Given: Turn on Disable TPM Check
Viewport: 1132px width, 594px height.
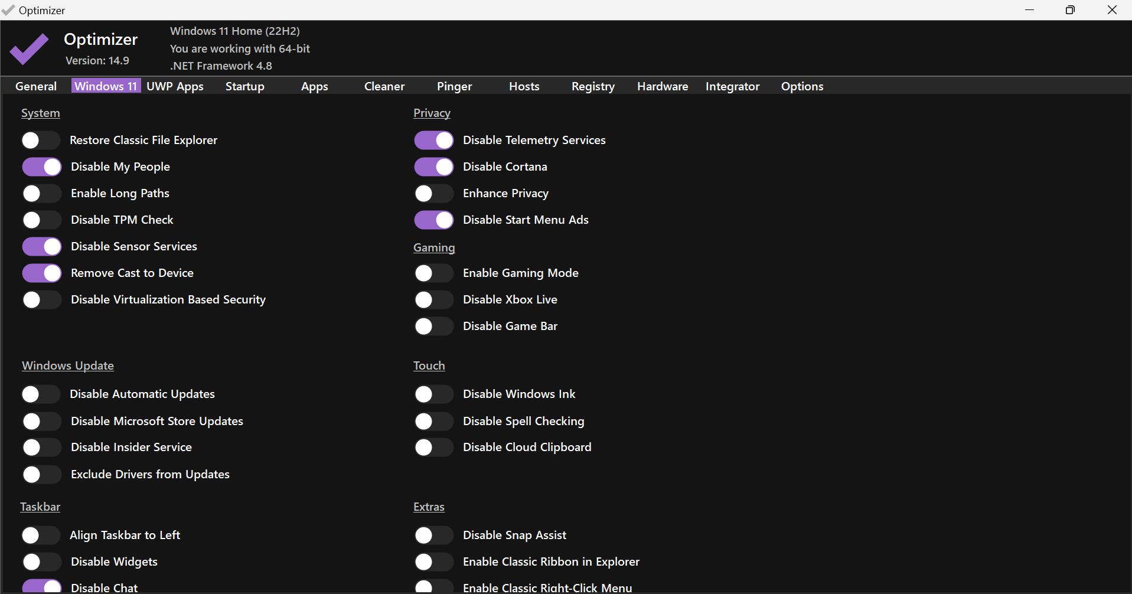Looking at the screenshot, I should coord(41,220).
